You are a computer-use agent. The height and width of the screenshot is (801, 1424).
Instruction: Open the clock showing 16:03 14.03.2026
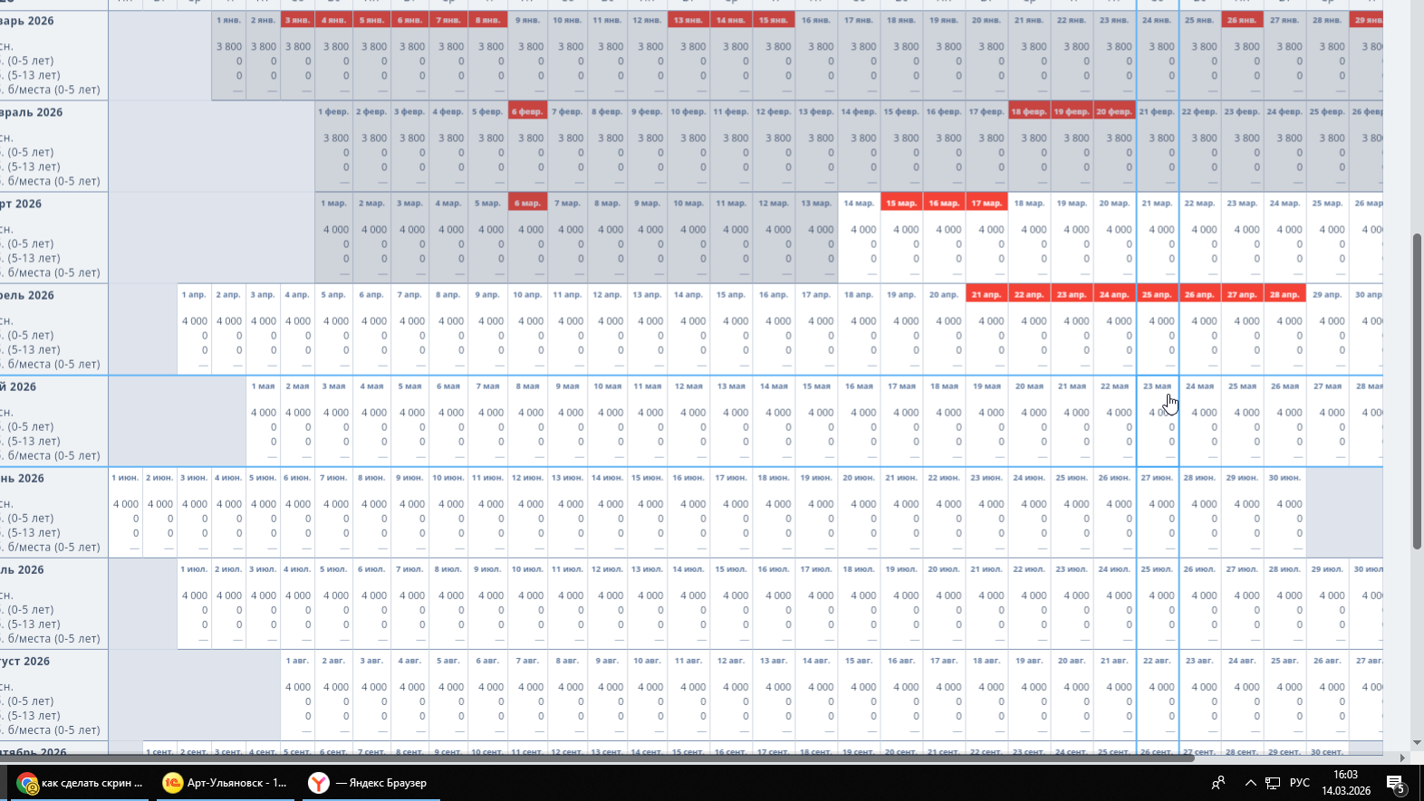(x=1346, y=783)
